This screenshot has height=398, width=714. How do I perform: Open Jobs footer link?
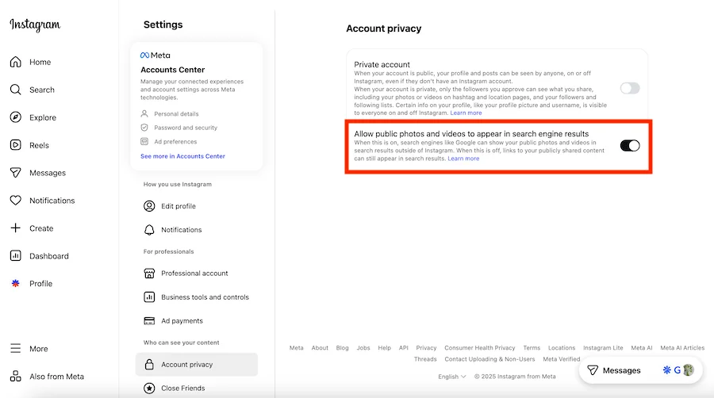[363, 347]
